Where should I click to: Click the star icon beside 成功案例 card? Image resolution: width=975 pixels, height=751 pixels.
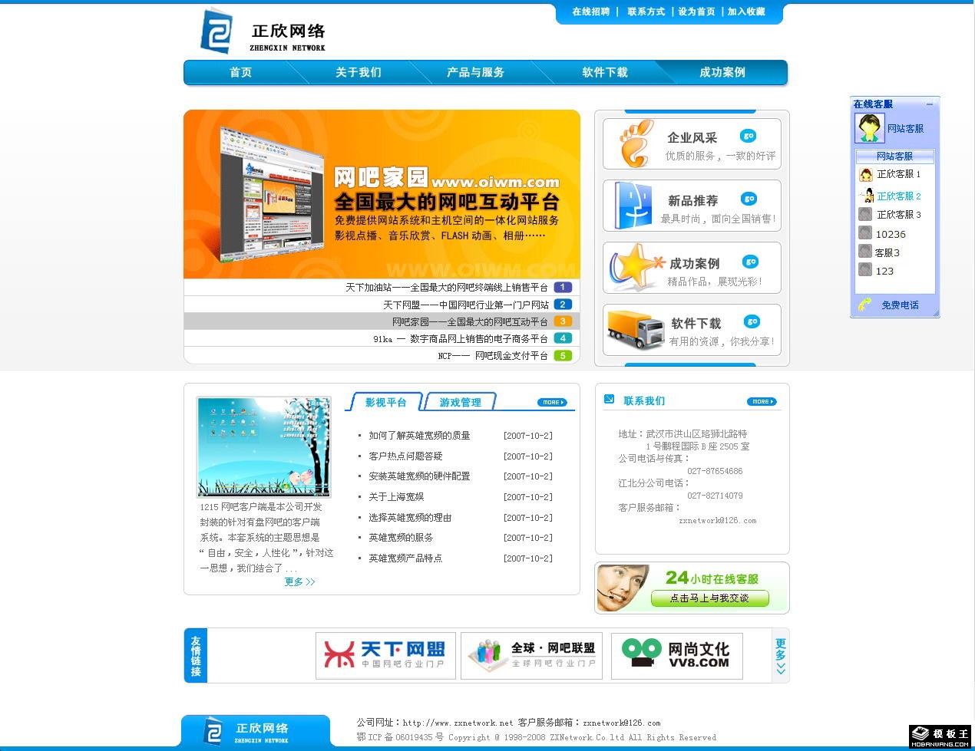tap(636, 267)
